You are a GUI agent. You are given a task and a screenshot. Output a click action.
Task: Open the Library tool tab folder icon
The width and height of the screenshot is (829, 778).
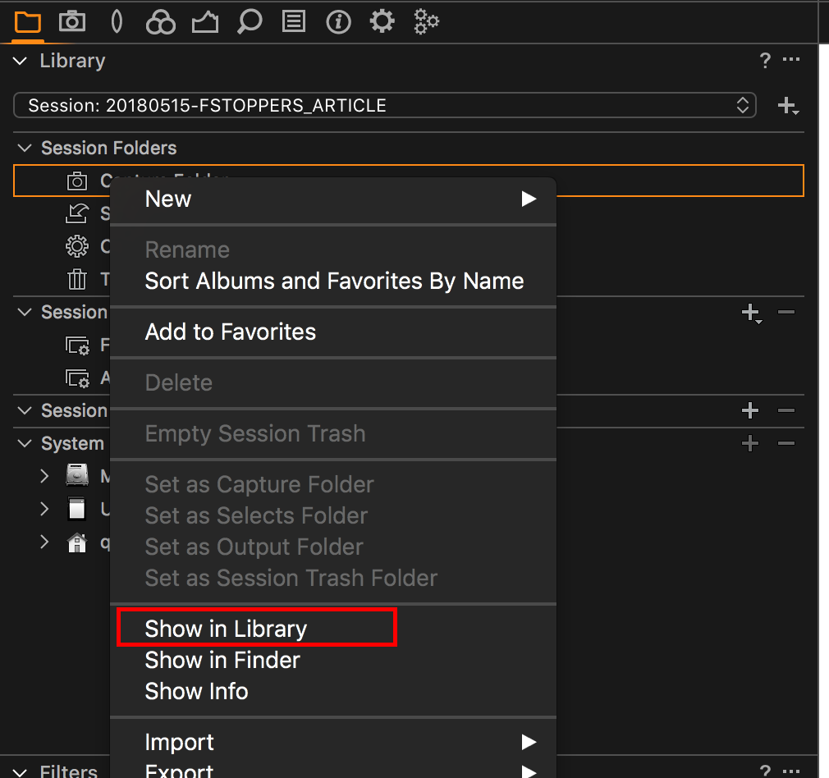tap(27, 22)
